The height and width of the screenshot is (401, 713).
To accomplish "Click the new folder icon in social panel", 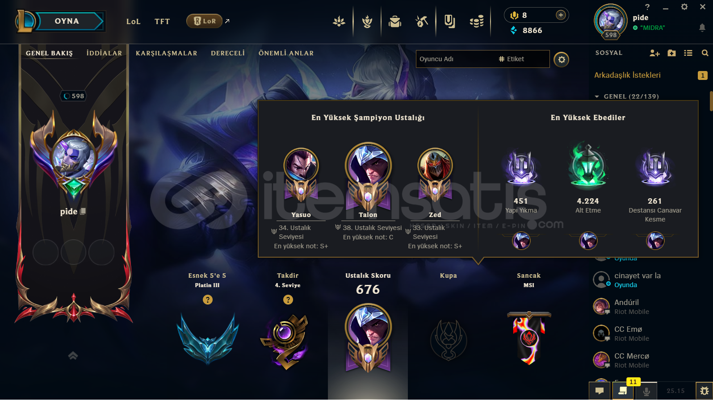I will pyautogui.click(x=671, y=53).
